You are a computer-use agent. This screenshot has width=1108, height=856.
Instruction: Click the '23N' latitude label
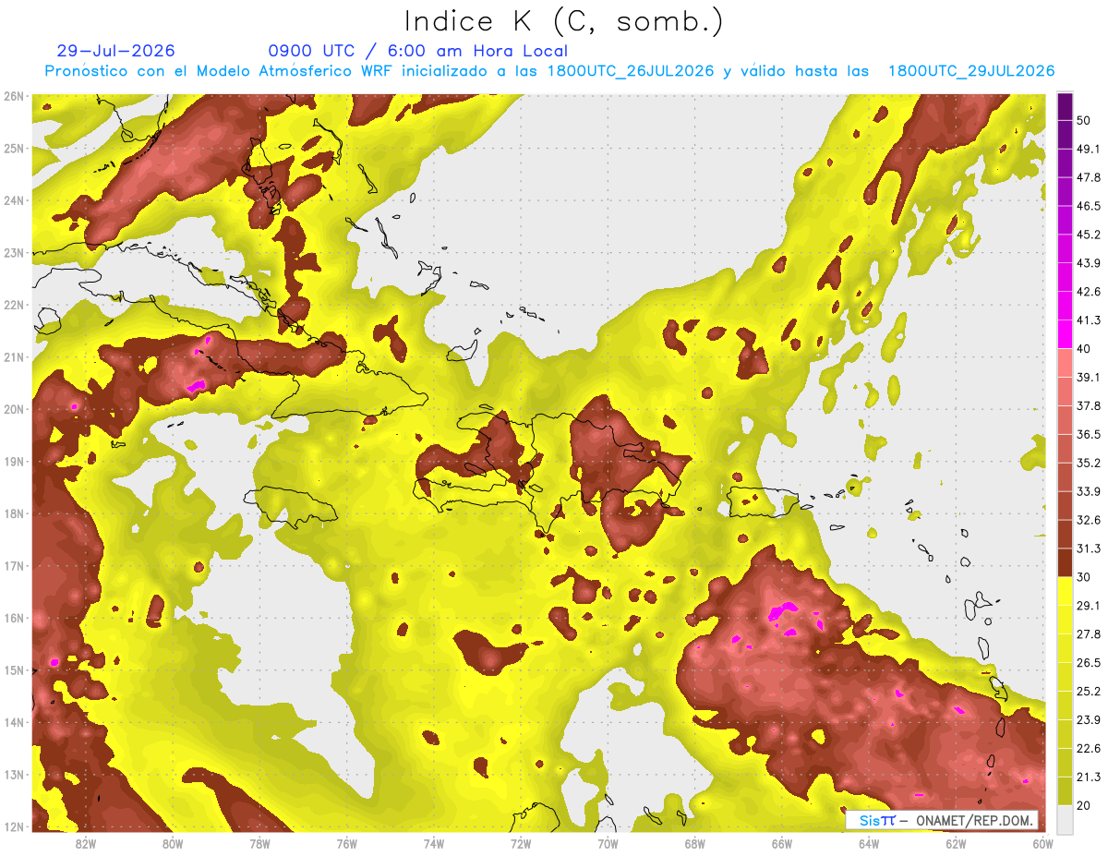(x=14, y=253)
